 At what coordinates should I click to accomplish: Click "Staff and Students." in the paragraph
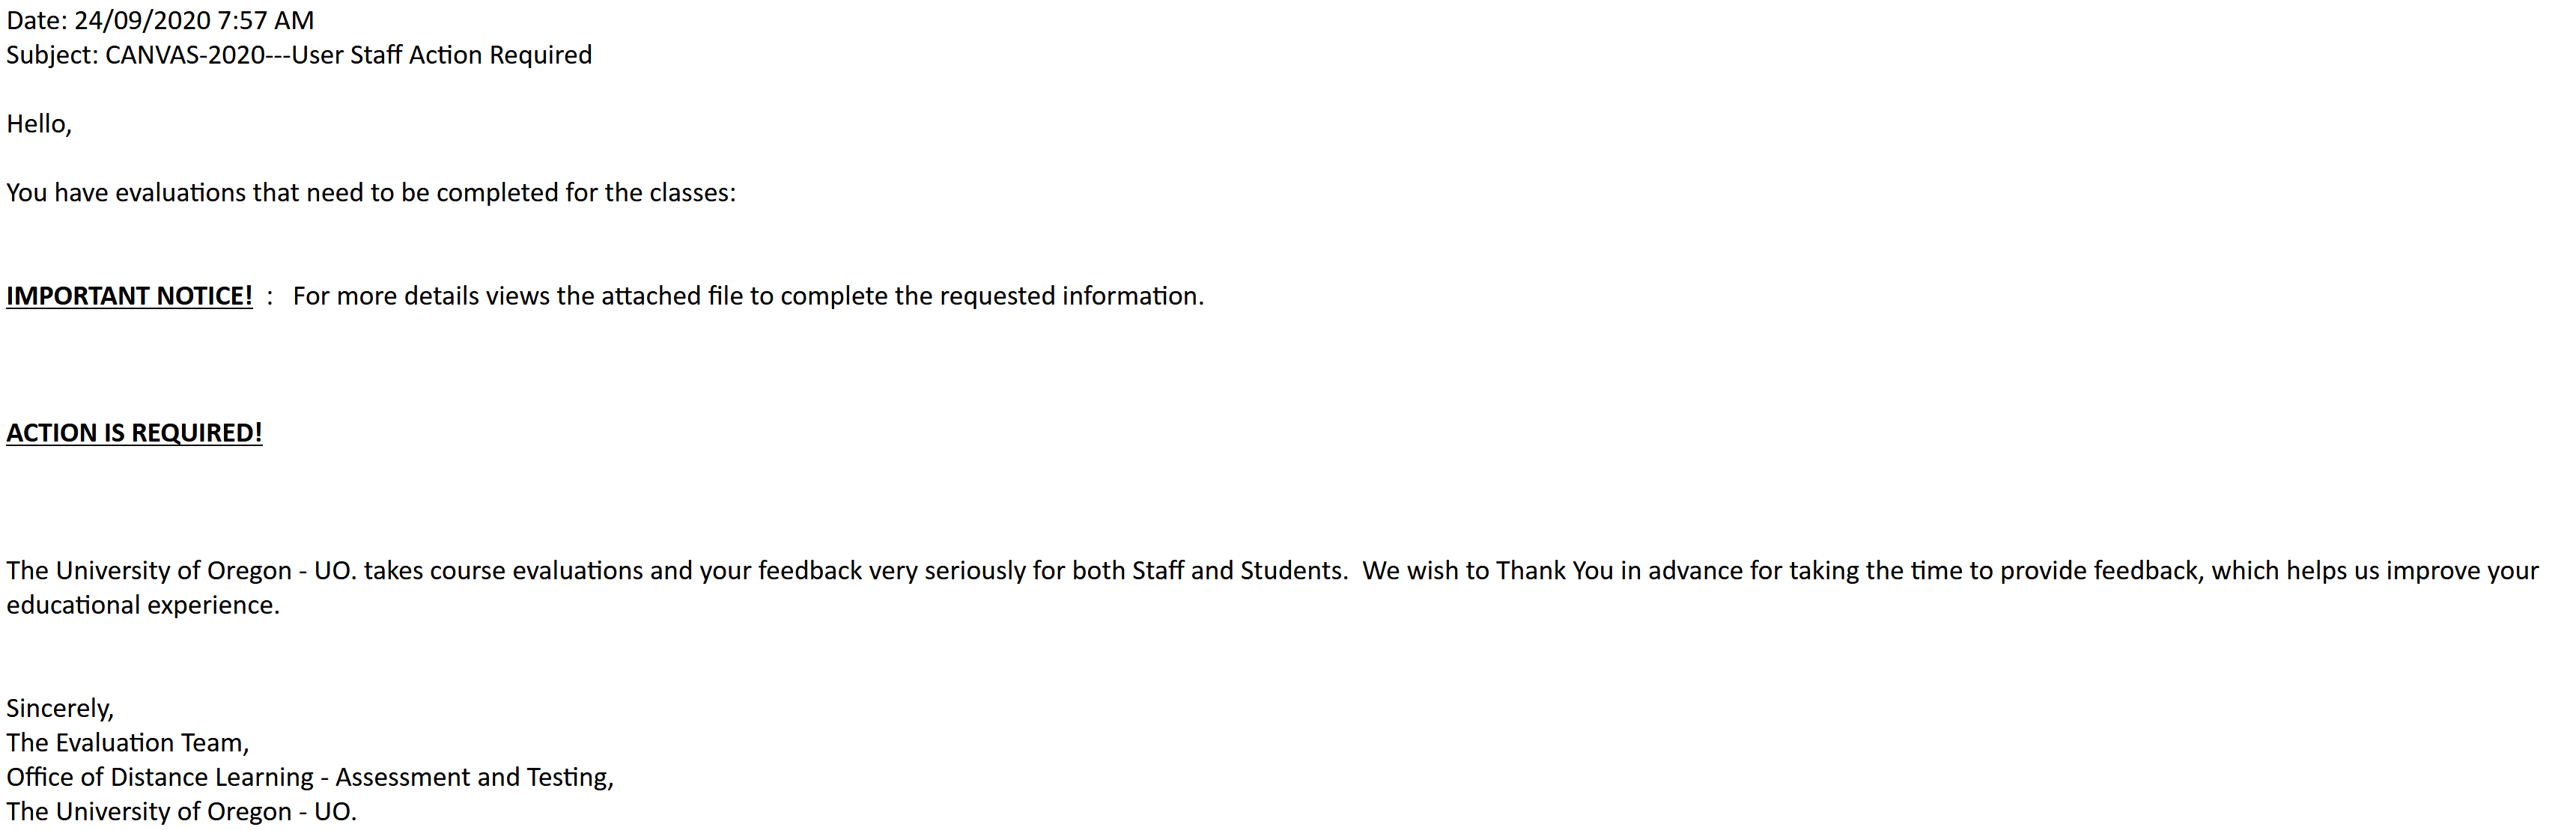1240,571
